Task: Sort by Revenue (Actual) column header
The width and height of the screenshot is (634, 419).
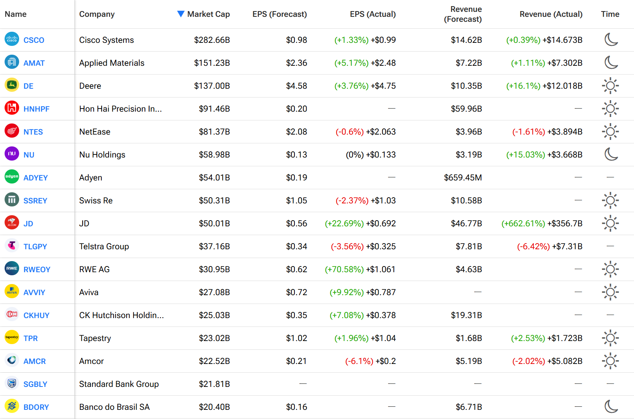Action: tap(551, 14)
